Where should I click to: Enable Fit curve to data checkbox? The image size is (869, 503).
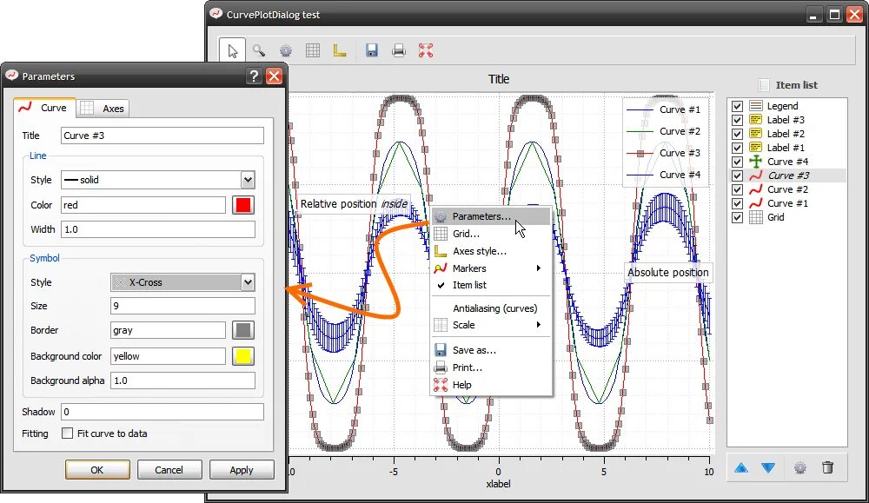click(67, 434)
